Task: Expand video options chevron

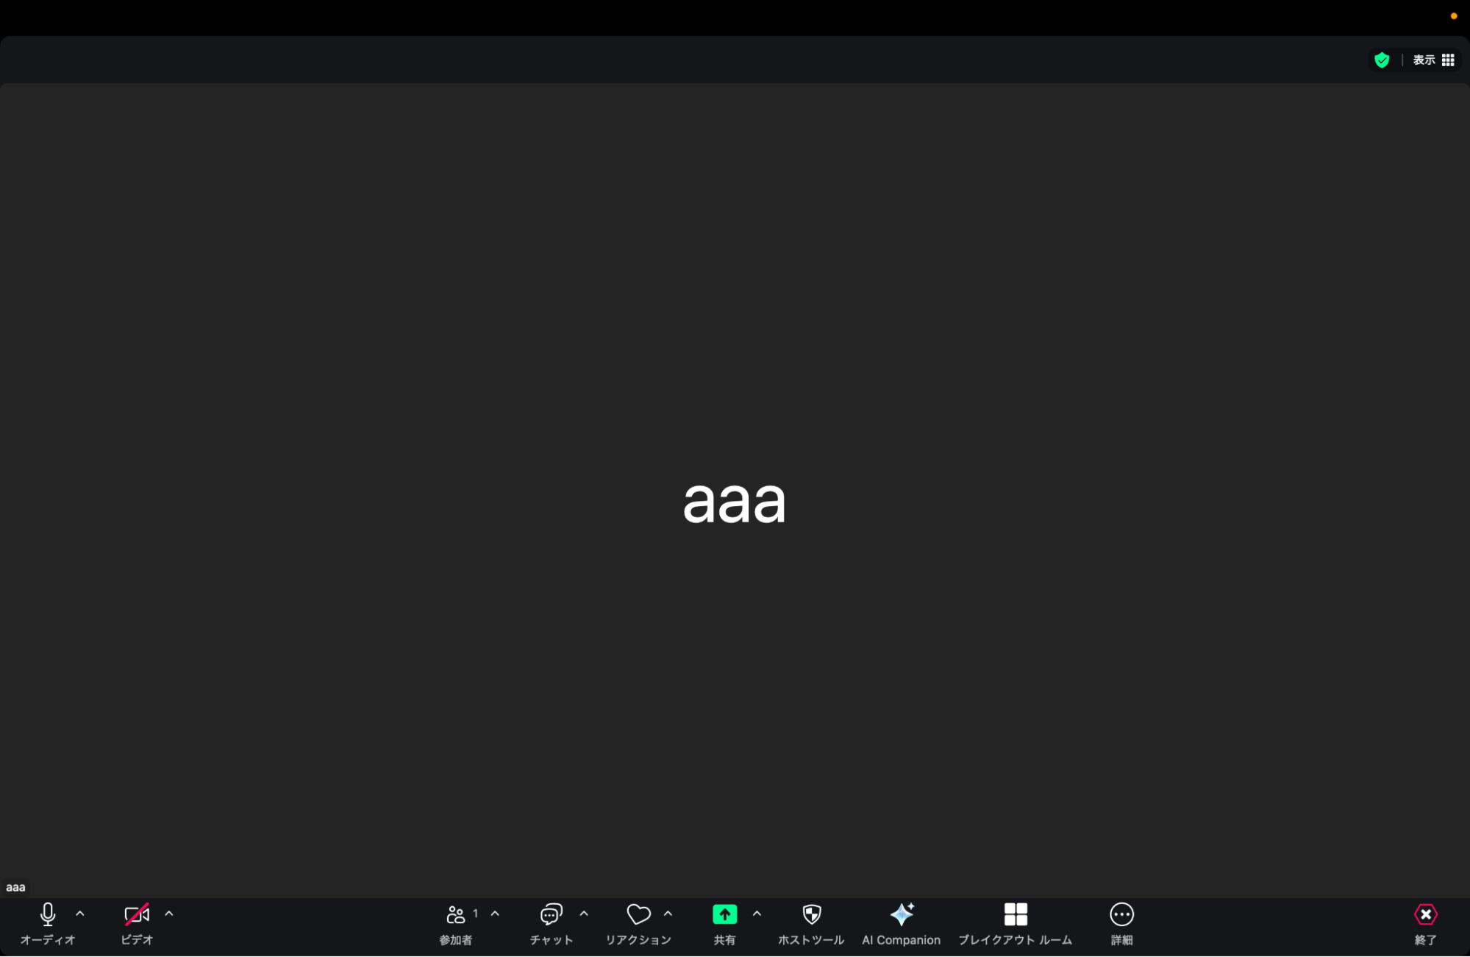Action: coord(169,914)
